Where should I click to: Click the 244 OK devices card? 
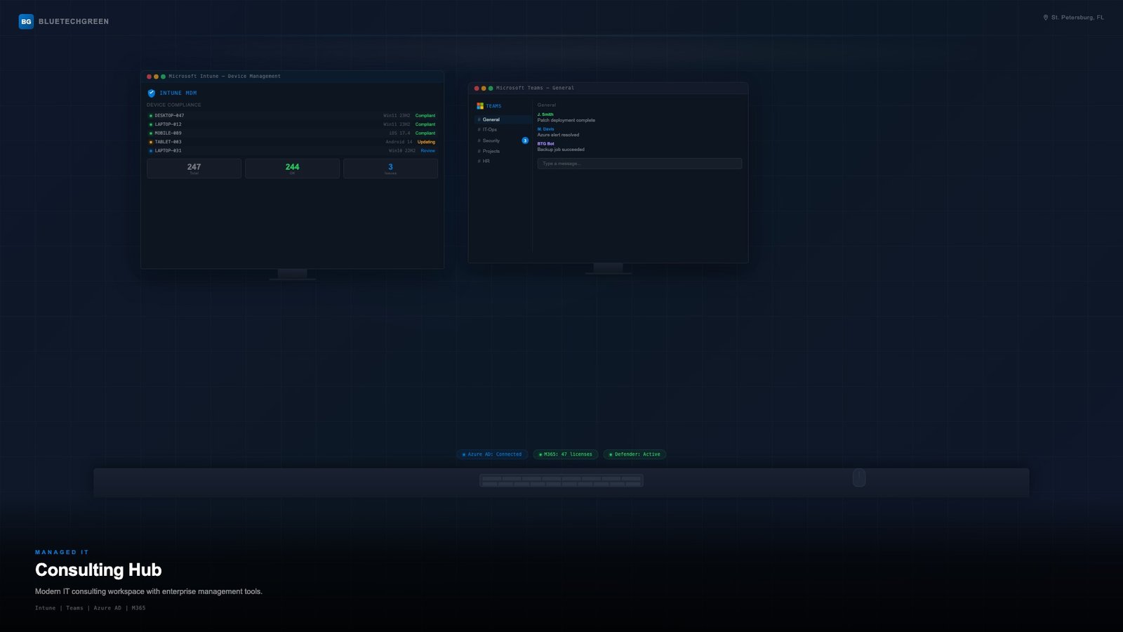(292, 169)
